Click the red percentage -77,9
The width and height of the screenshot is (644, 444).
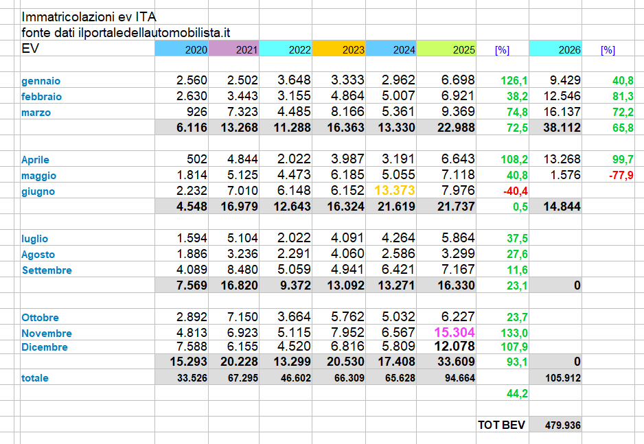coord(621,175)
